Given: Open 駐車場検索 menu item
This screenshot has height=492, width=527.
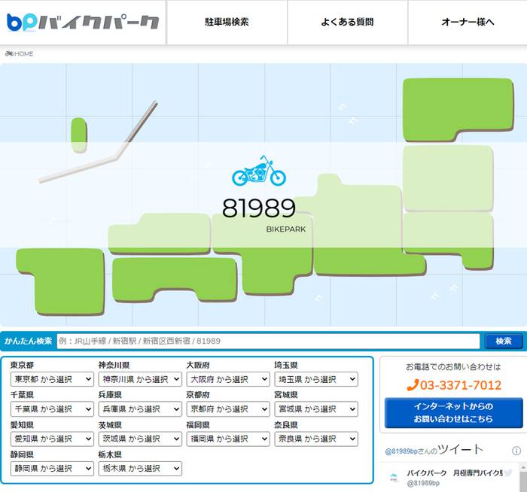Looking at the screenshot, I should pos(227,22).
